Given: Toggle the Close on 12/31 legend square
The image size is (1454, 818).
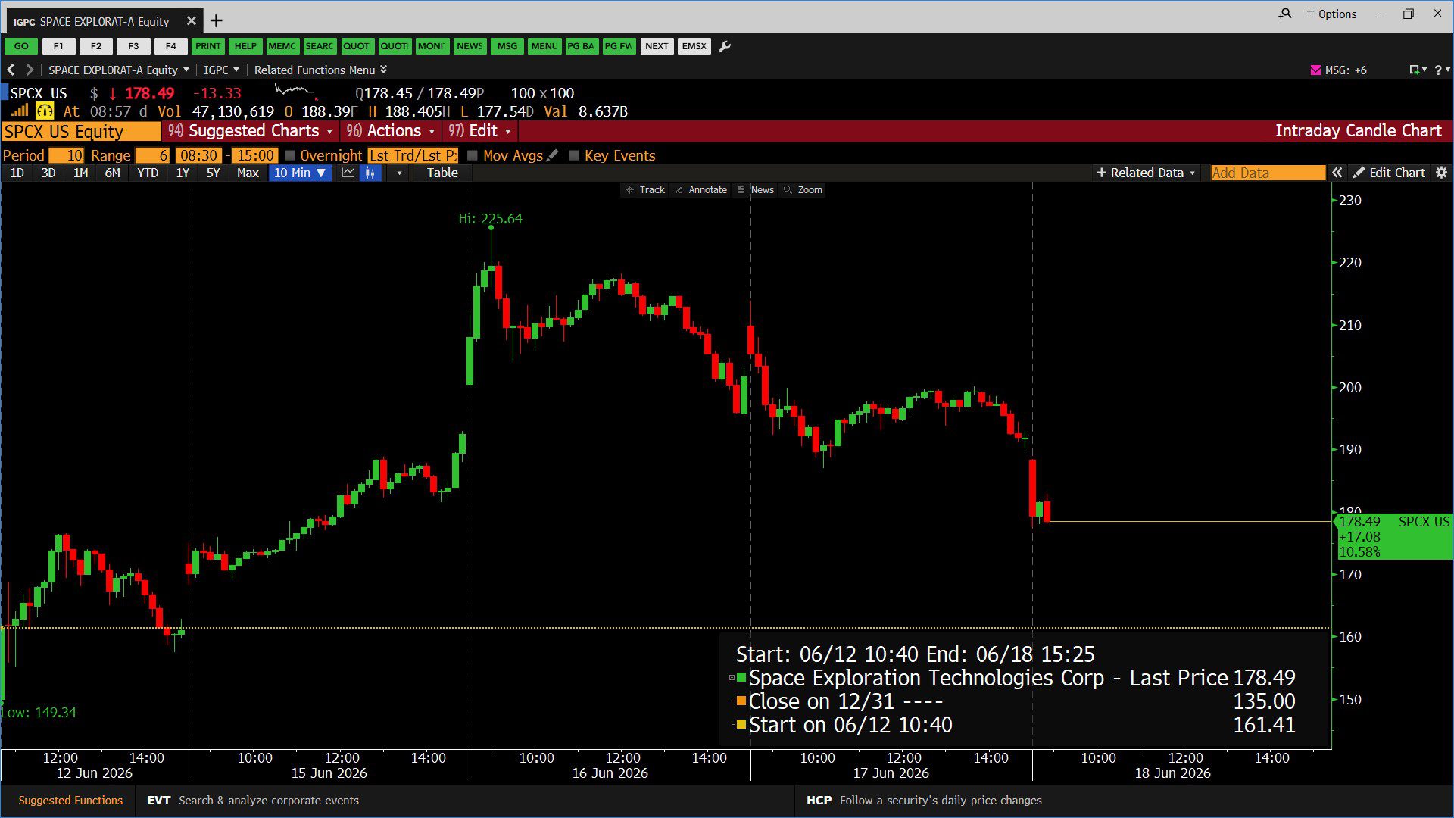Looking at the screenshot, I should (x=741, y=701).
